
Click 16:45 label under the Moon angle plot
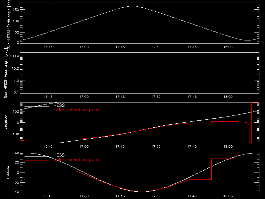[x=48, y=97]
